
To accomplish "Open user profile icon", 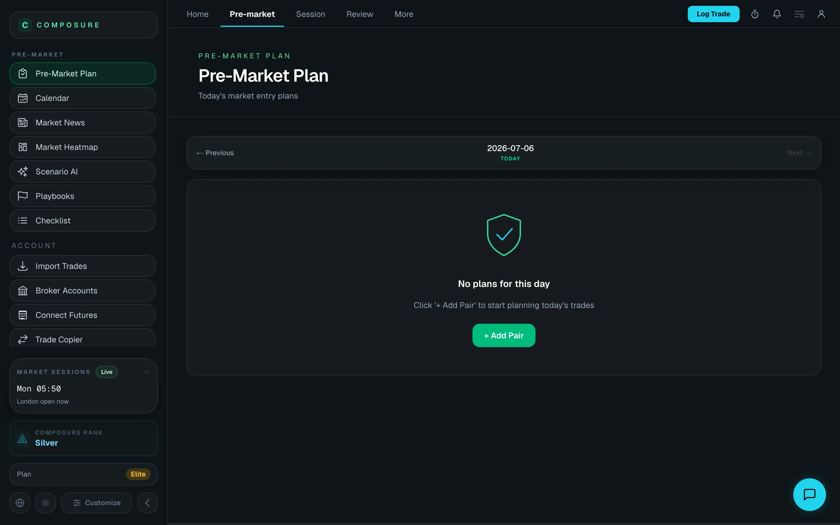I will coord(821,14).
